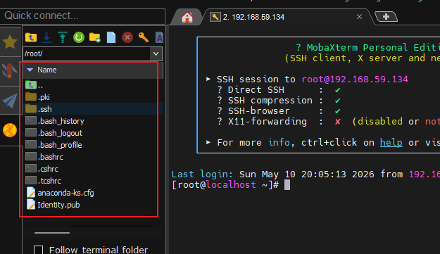Create a new folder via toolbar icon

(x=95, y=37)
